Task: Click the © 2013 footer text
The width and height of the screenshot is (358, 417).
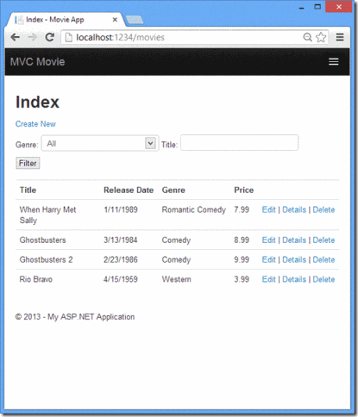Action: tap(75, 317)
